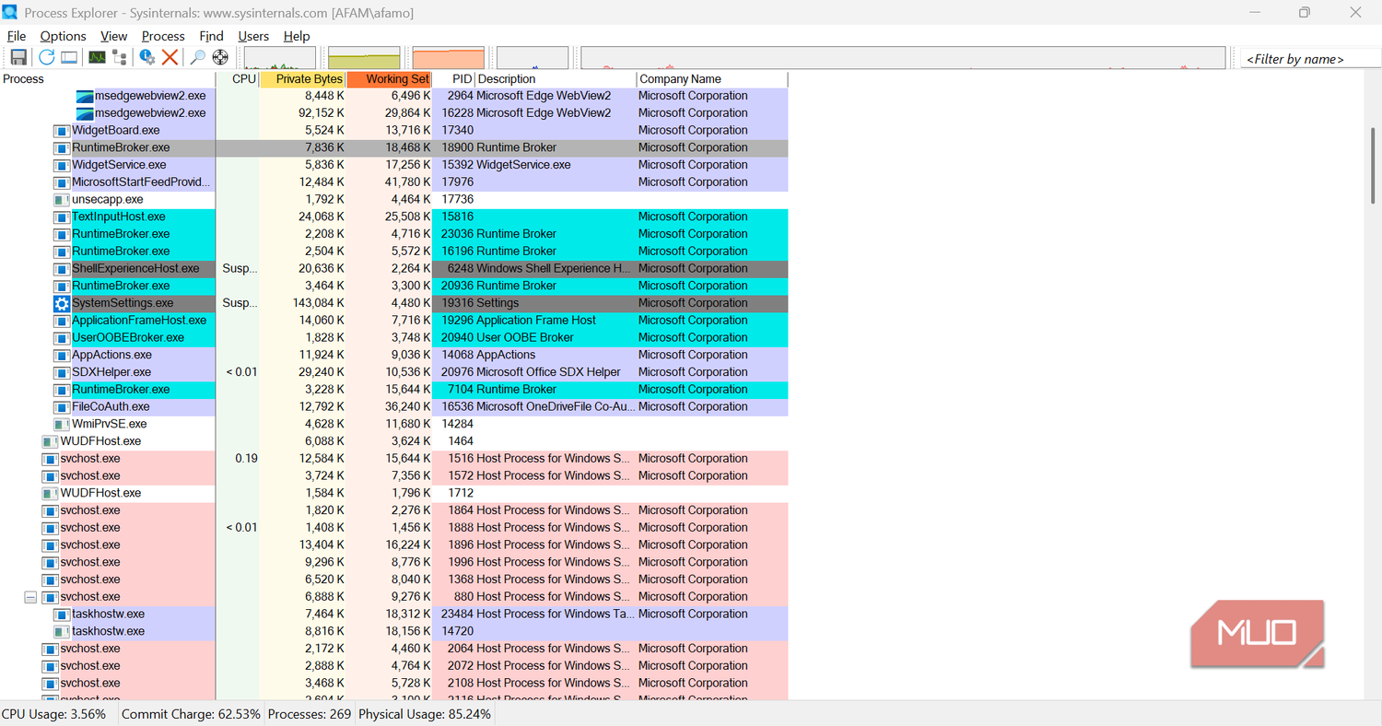Click the WidgetBoard.exe process icon
Image resolution: width=1382 pixels, height=726 pixels.
[x=62, y=130]
